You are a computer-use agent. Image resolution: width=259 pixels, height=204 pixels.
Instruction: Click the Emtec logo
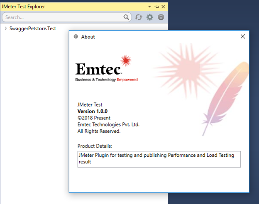click(106, 68)
